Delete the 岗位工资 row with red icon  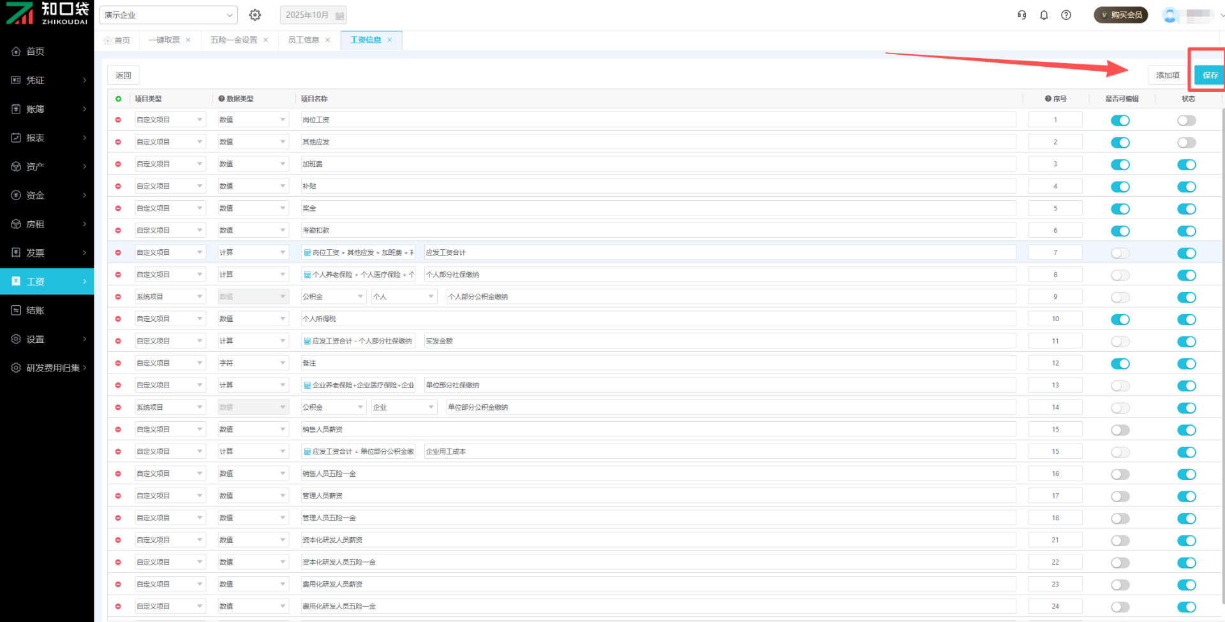pos(118,120)
